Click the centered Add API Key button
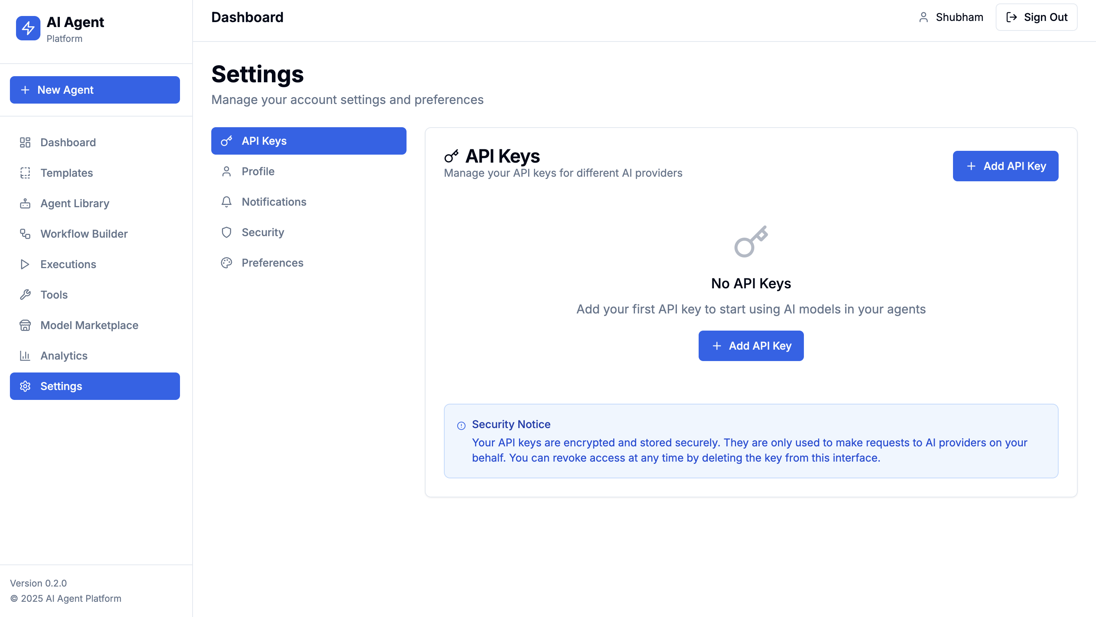Image resolution: width=1096 pixels, height=617 pixels. (x=750, y=346)
